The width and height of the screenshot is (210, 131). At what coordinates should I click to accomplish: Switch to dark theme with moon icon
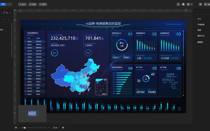pos(188,4)
